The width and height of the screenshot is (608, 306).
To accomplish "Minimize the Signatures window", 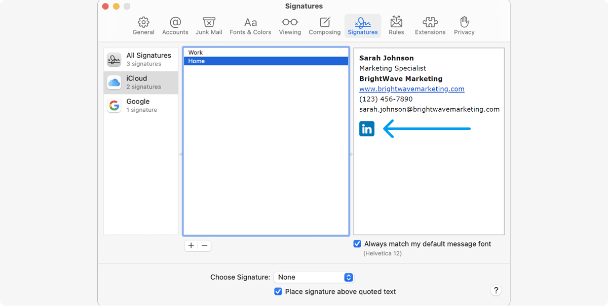I will 116,7.
